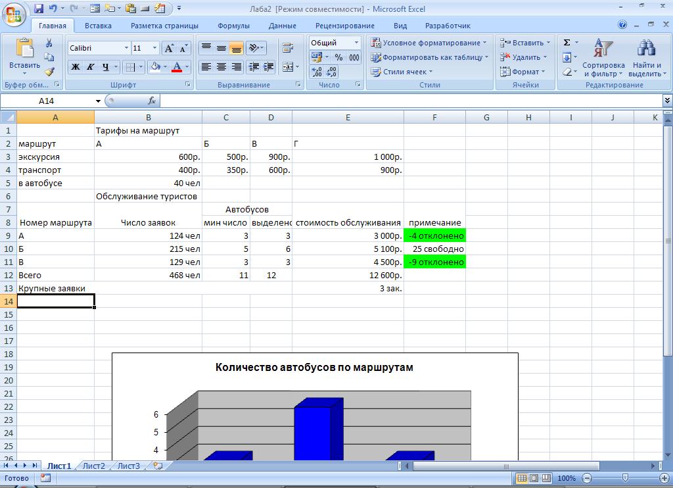Click the Office button

13,14
